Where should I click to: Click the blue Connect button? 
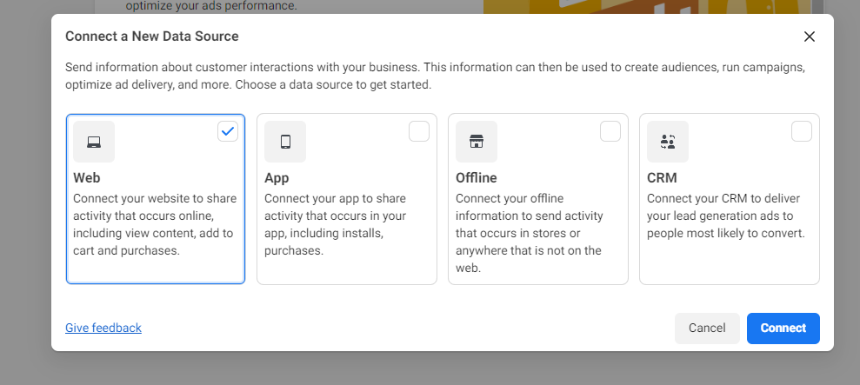pos(783,328)
